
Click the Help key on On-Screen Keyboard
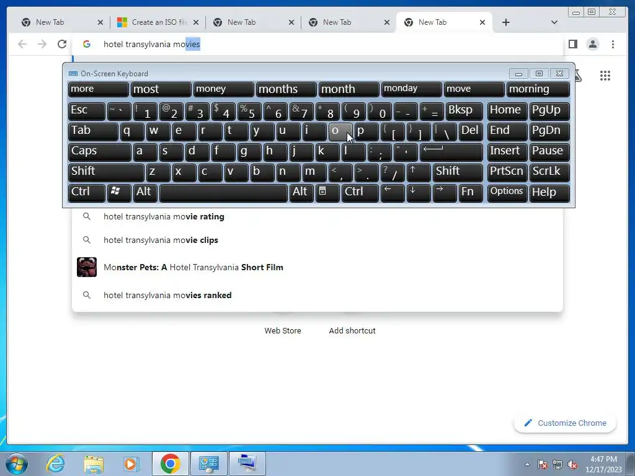tap(549, 193)
